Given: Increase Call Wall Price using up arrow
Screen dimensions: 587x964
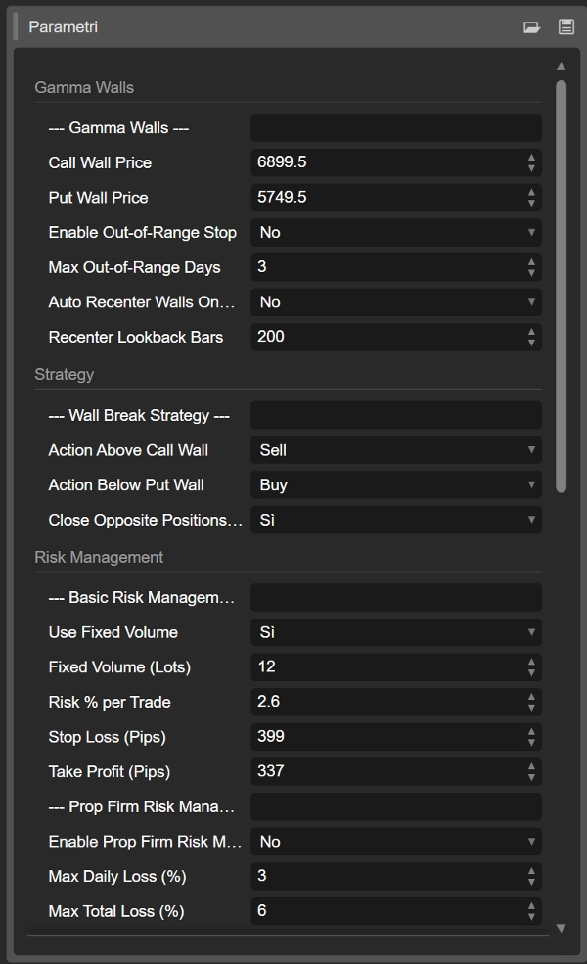Looking at the screenshot, I should (531, 157).
